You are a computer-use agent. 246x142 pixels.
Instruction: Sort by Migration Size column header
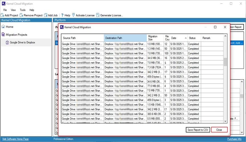[x=155, y=38]
